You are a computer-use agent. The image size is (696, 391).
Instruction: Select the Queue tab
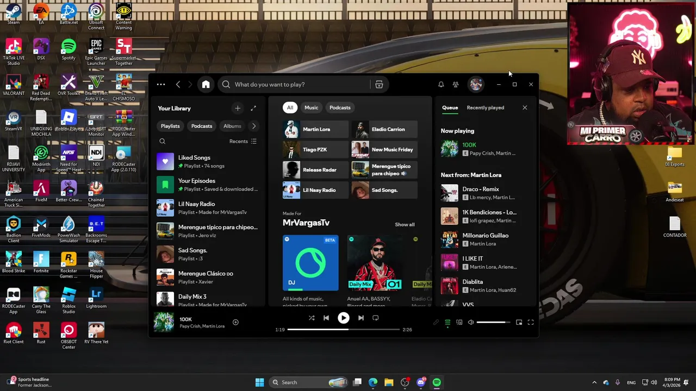pos(450,108)
